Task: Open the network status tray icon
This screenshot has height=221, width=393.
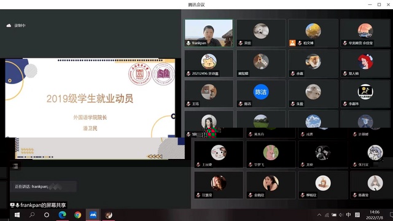Action: pyautogui.click(x=327, y=215)
